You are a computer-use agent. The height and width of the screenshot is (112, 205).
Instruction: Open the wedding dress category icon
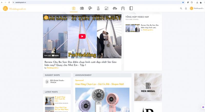(98, 8)
